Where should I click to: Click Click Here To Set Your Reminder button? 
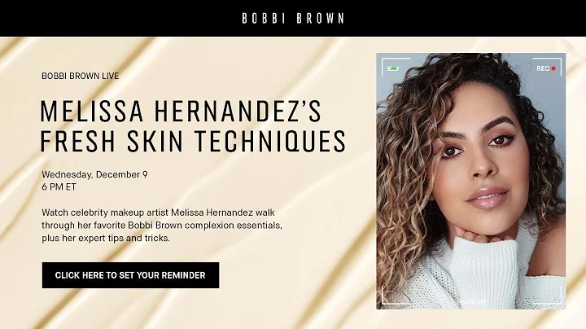130,275
